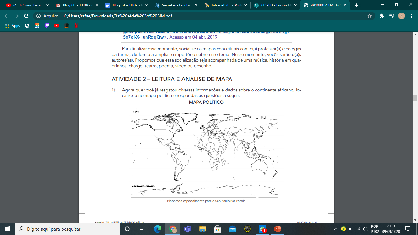Go back to the previous page
The width and height of the screenshot is (418, 235).
click(x=7, y=16)
